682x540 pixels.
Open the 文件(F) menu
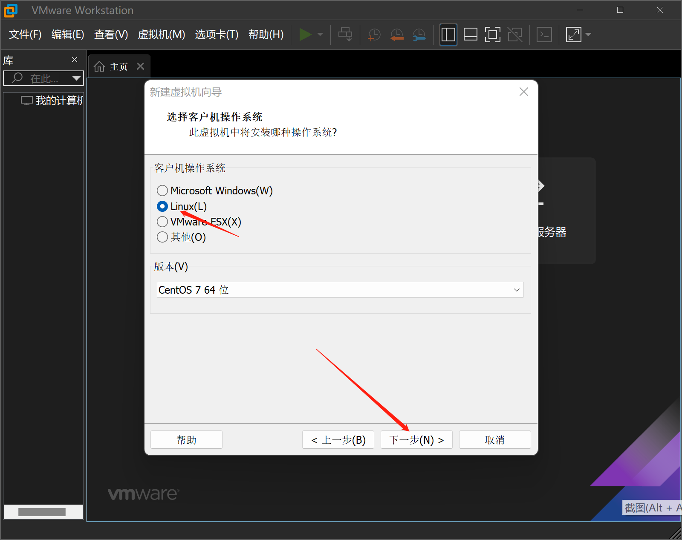25,35
